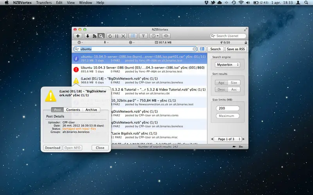The image size is (313, 195).
Task: Select result ubuntu-10.04.3-server-i386.iso part01.rar
Action: pyautogui.click(x=139, y=58)
